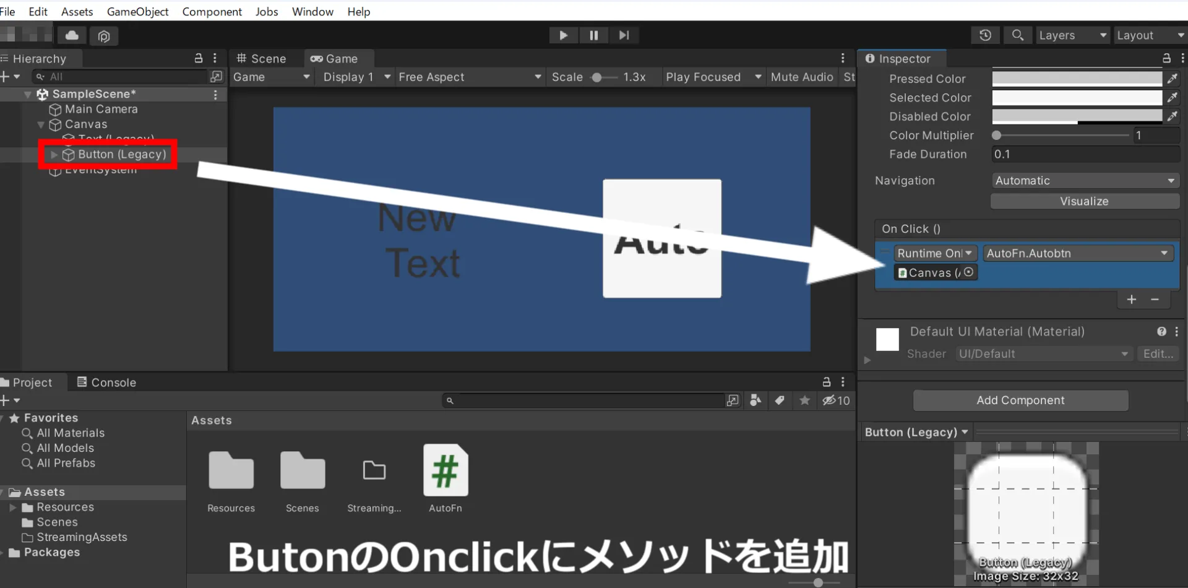Lock the Hierarchy panel
Screen dimensions: 1188x588
click(x=199, y=58)
